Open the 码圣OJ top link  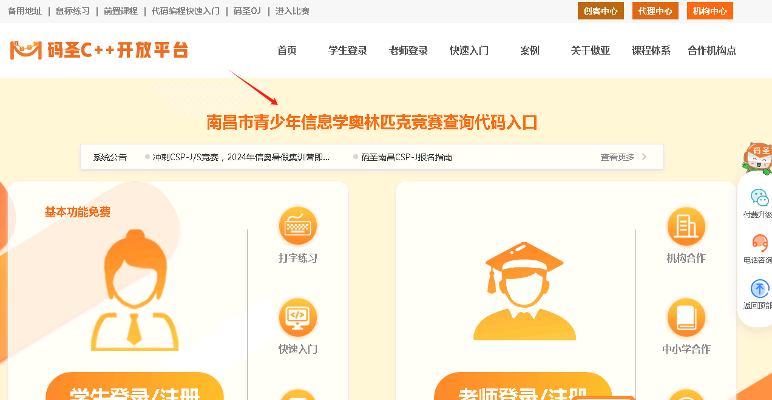tap(247, 11)
